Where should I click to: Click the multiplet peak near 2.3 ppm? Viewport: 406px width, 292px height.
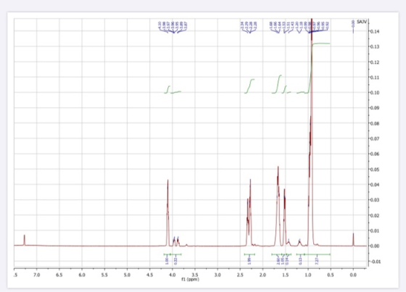click(249, 212)
